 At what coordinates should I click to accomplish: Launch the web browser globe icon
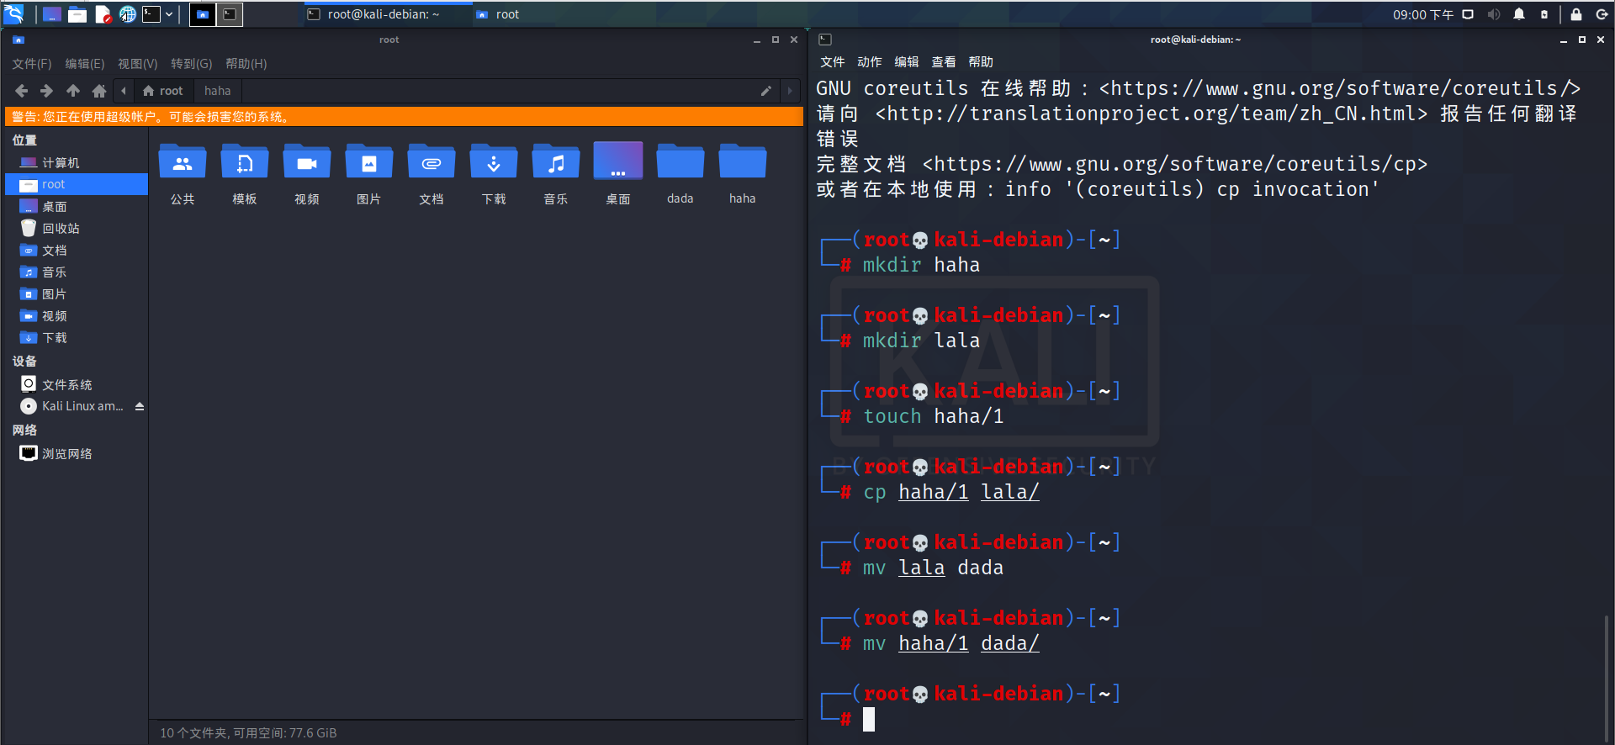(x=127, y=14)
